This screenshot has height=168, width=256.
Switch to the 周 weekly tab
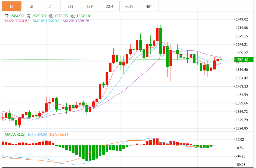pyautogui.click(x=31, y=6)
